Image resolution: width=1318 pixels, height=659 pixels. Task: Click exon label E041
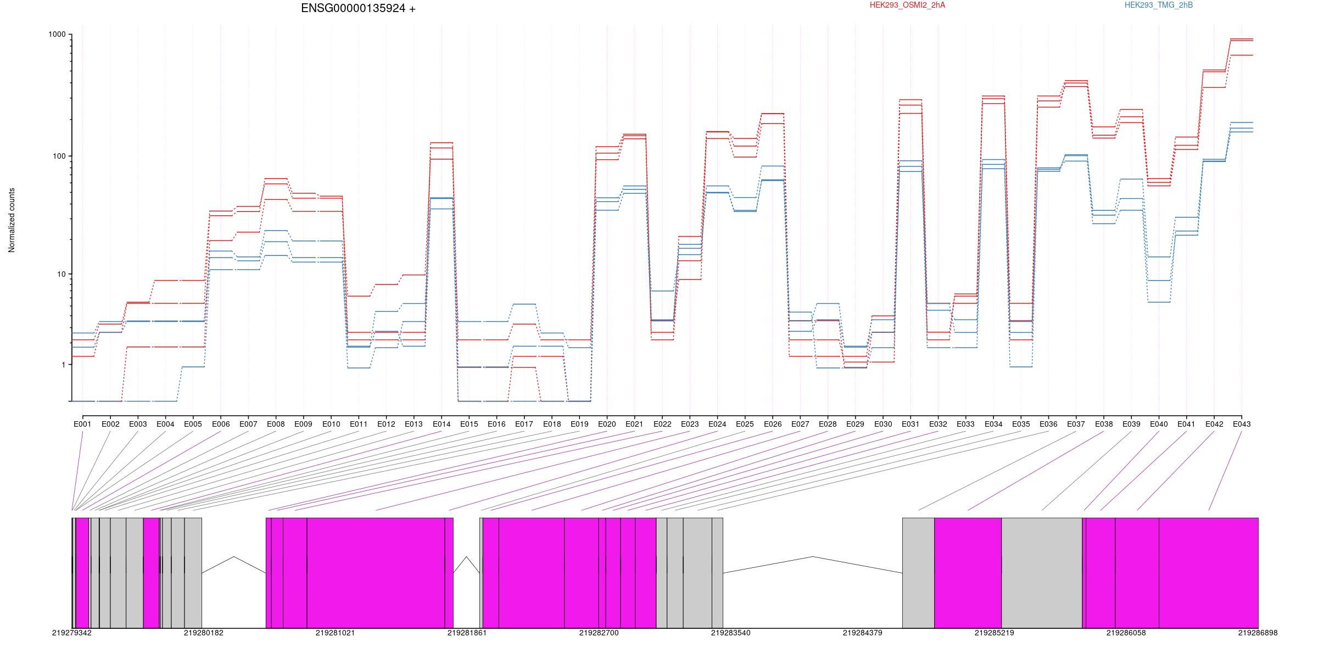coord(1186,424)
